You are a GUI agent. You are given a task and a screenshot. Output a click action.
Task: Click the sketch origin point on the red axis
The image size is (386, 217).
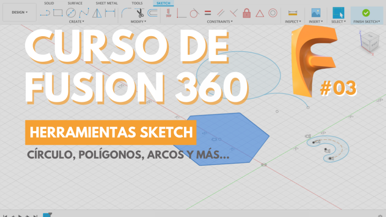264,165
